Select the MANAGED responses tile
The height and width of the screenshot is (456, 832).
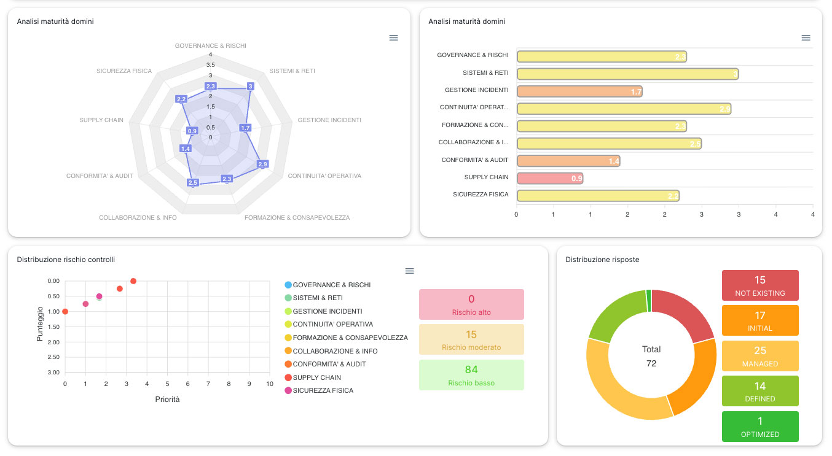pos(760,356)
